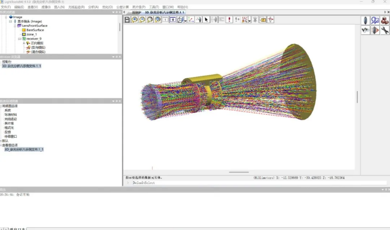Switch to the 3D_杂光分析八示例文件.1_1 tab
390x230 pixels.
165,12
